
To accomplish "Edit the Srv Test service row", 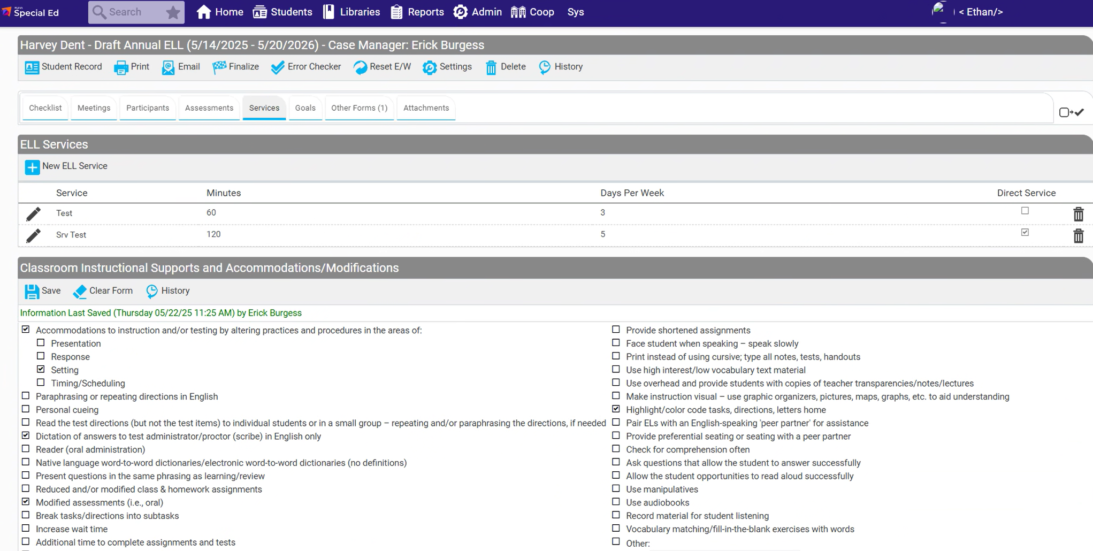I will click(33, 235).
